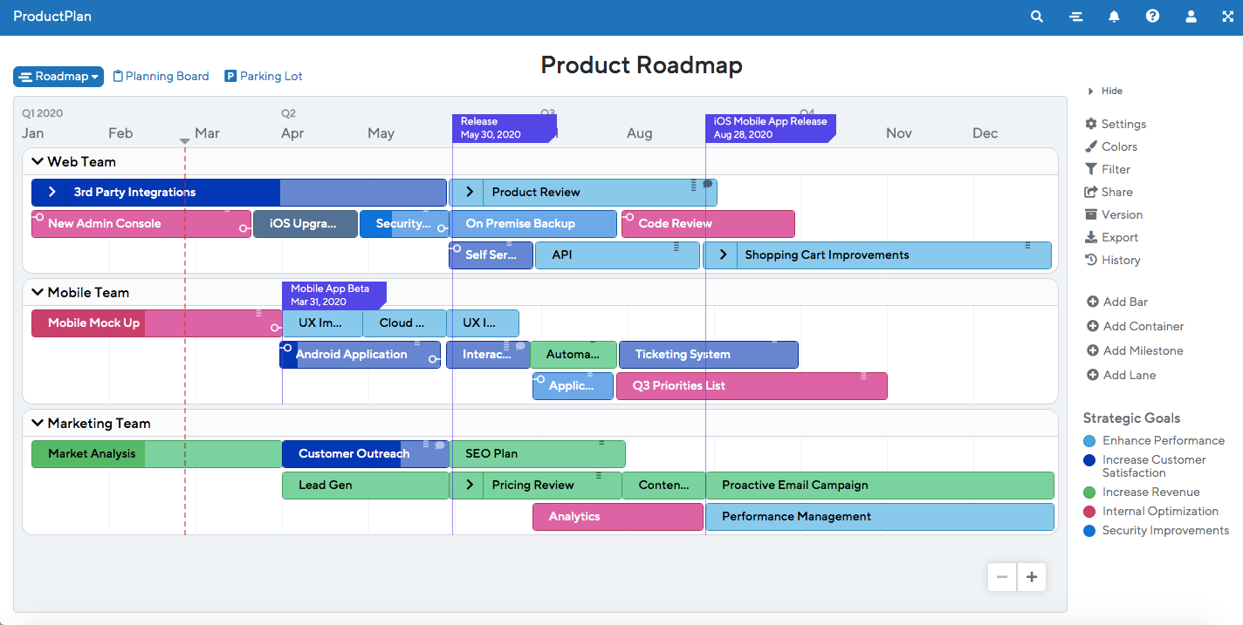The image size is (1243, 625).
Task: Expand the Pricing Review container
Action: (470, 485)
